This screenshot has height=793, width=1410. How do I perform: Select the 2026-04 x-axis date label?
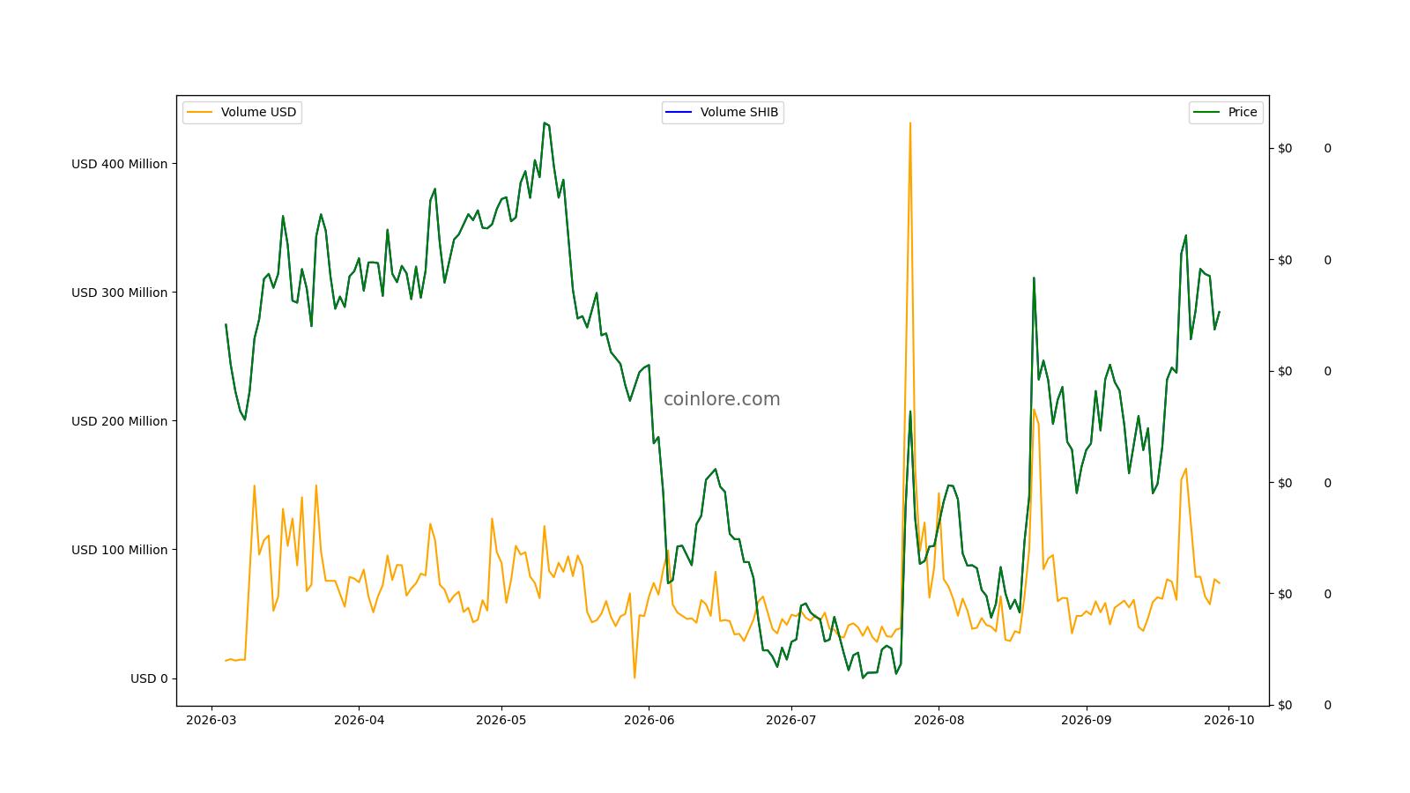(359, 719)
